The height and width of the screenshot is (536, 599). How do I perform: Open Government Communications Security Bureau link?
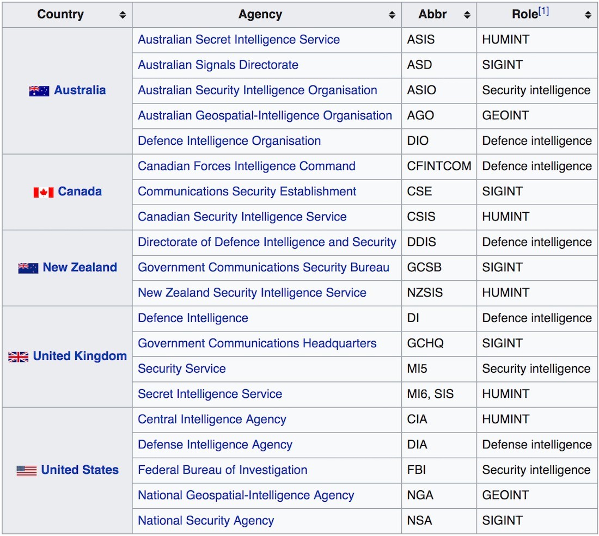click(x=264, y=267)
